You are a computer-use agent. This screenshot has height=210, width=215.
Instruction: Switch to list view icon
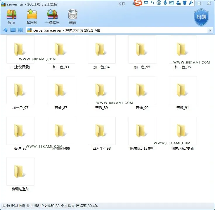coord(13,30)
